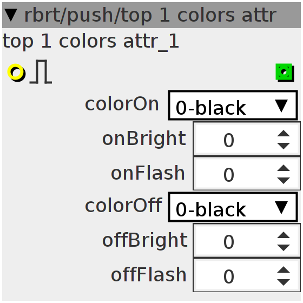This screenshot has height=303, width=303.
Task: Decrease offBright value with down arrow
Action: pos(284,248)
